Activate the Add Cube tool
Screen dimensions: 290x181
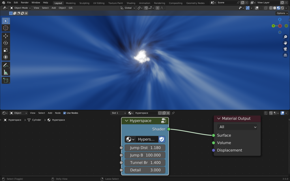coord(5,80)
